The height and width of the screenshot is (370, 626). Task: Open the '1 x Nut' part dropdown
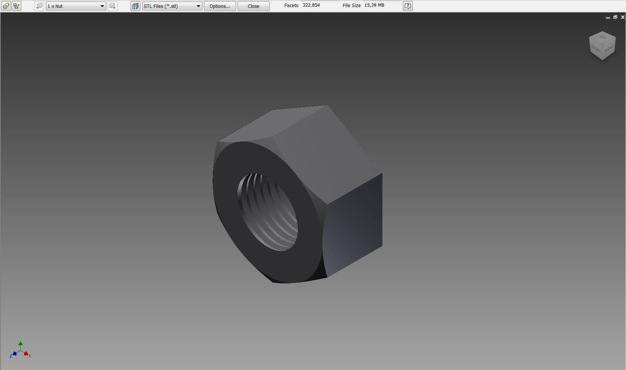click(x=76, y=6)
